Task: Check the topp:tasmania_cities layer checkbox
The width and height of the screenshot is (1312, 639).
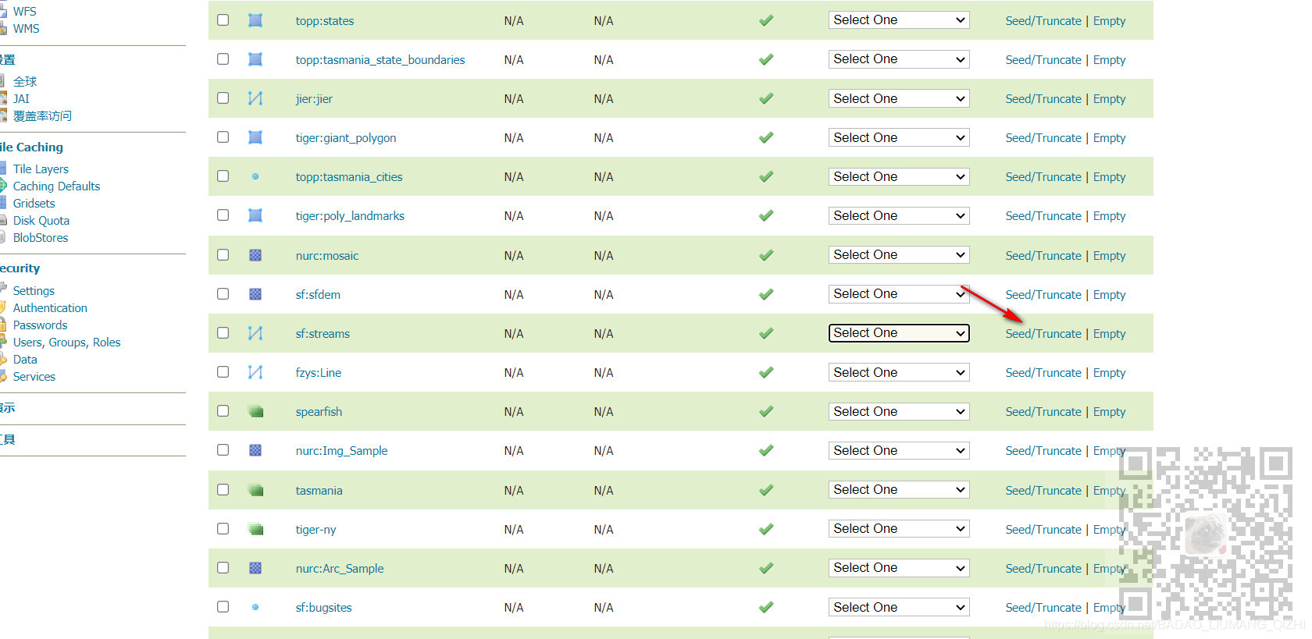Action: coord(223,176)
